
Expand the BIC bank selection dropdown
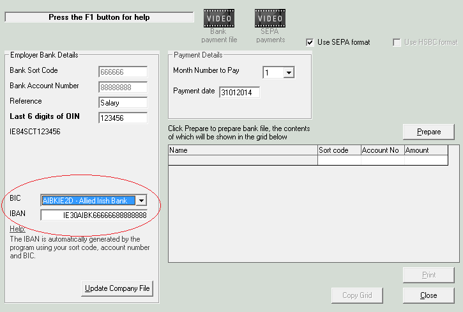click(141, 201)
